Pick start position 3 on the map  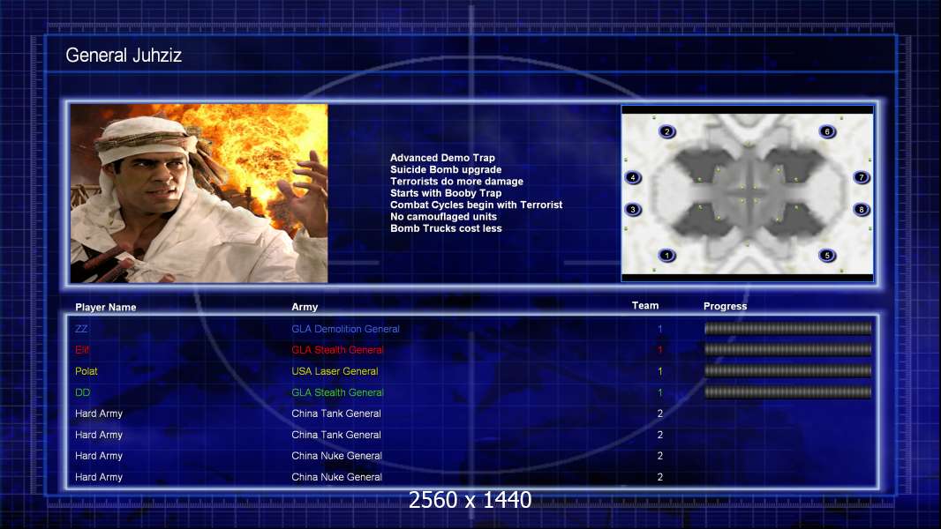tap(633, 210)
